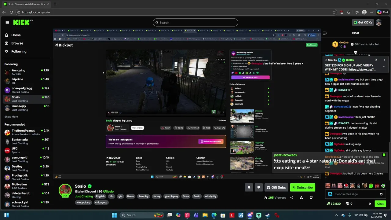This screenshot has width=391, height=220.
Task: Collapse the chat panel arrow icon
Action: tap(325, 33)
